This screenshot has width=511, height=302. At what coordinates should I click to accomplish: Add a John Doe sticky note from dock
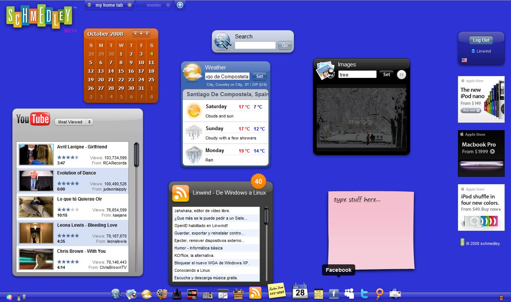276,291
